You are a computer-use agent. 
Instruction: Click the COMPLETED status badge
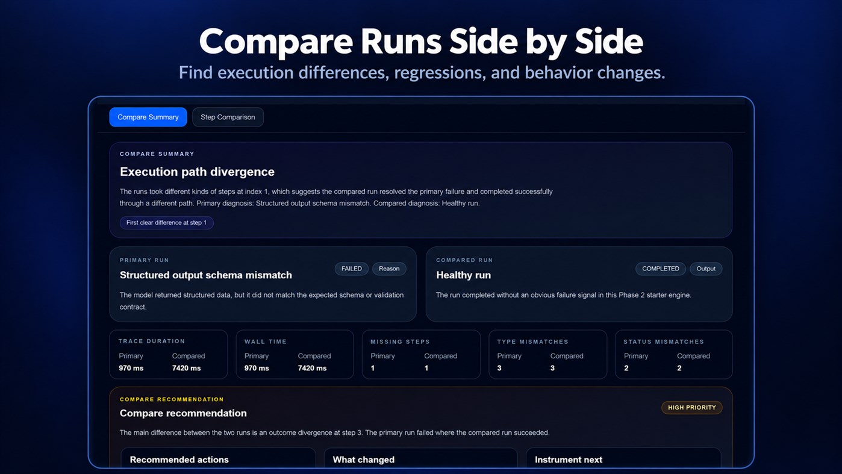click(661, 269)
